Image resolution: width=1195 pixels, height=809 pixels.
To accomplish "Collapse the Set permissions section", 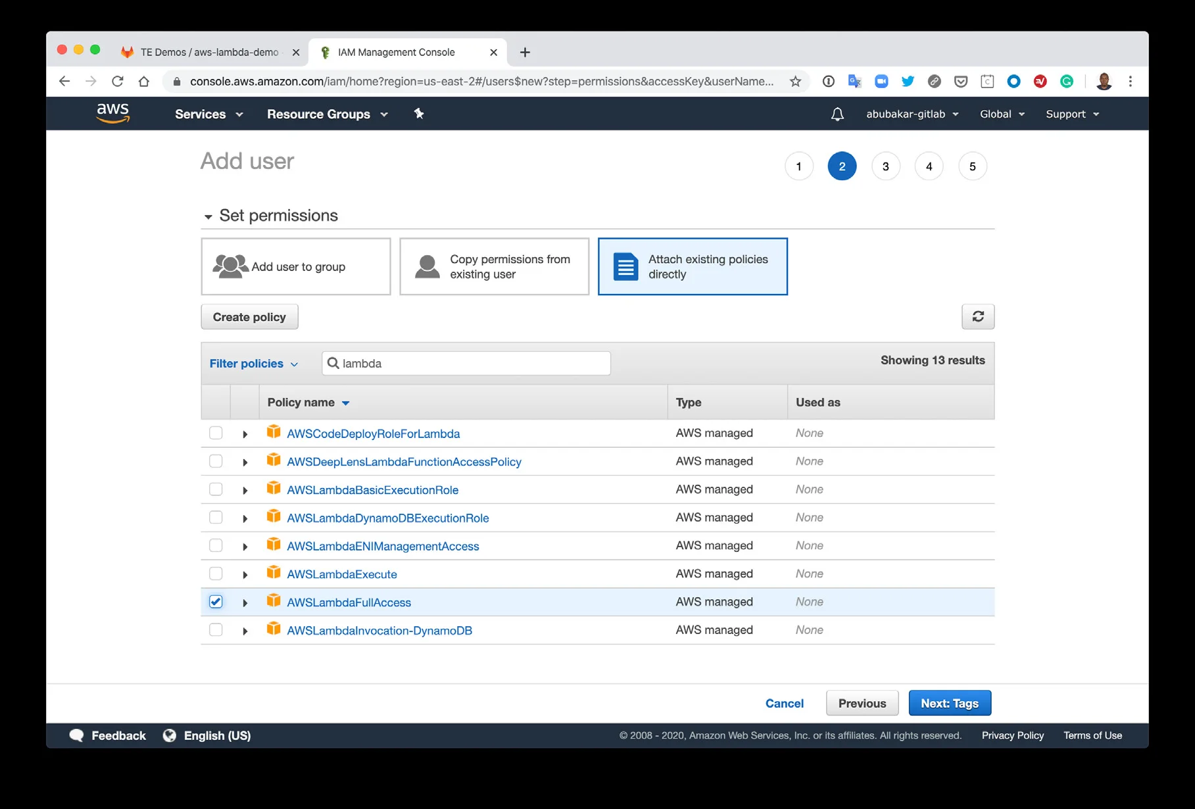I will (x=208, y=216).
